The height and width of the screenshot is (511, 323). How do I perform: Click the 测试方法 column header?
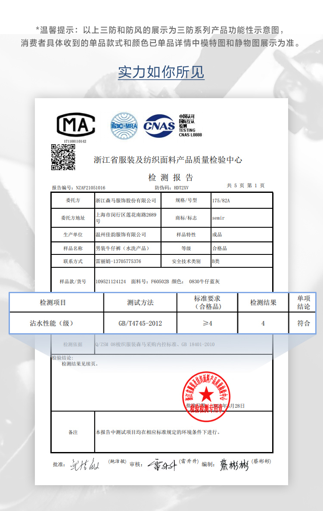point(140,303)
